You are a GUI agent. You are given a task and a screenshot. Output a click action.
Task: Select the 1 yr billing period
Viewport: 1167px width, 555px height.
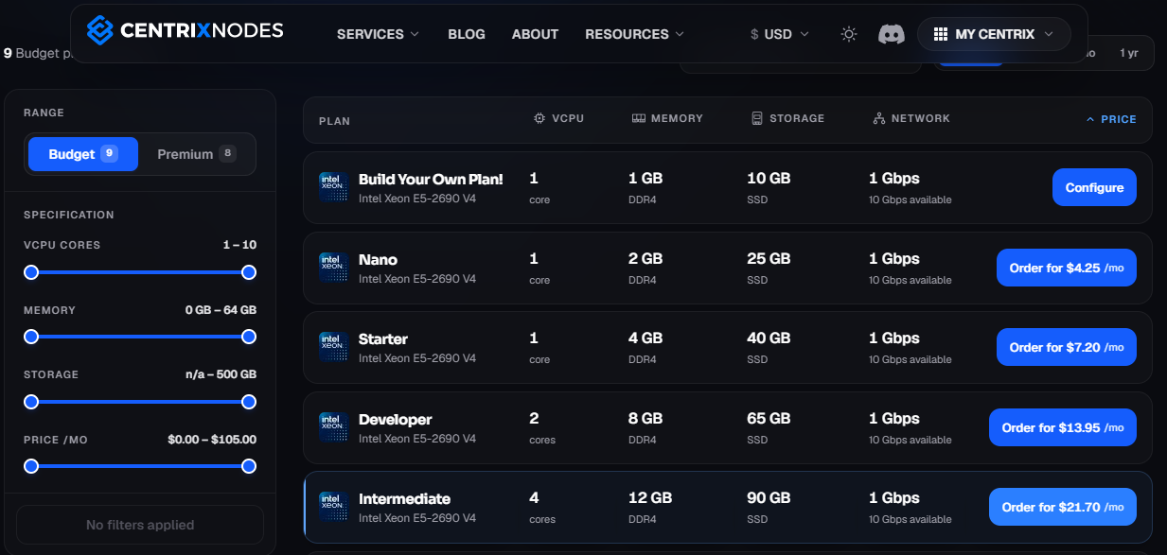1129,53
